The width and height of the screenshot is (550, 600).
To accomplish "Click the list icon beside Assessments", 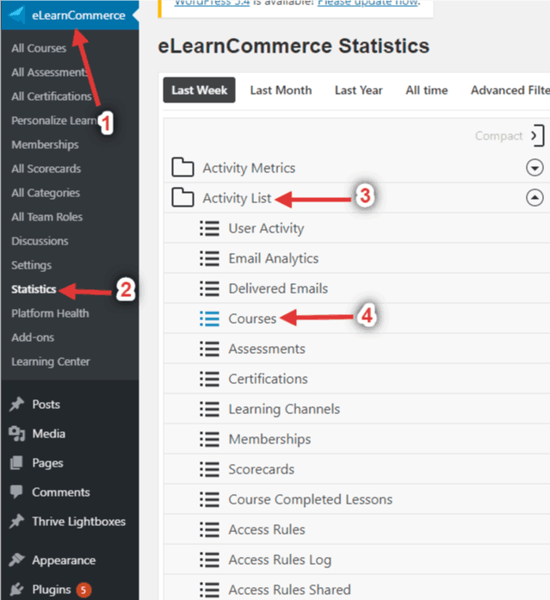I will click(210, 349).
